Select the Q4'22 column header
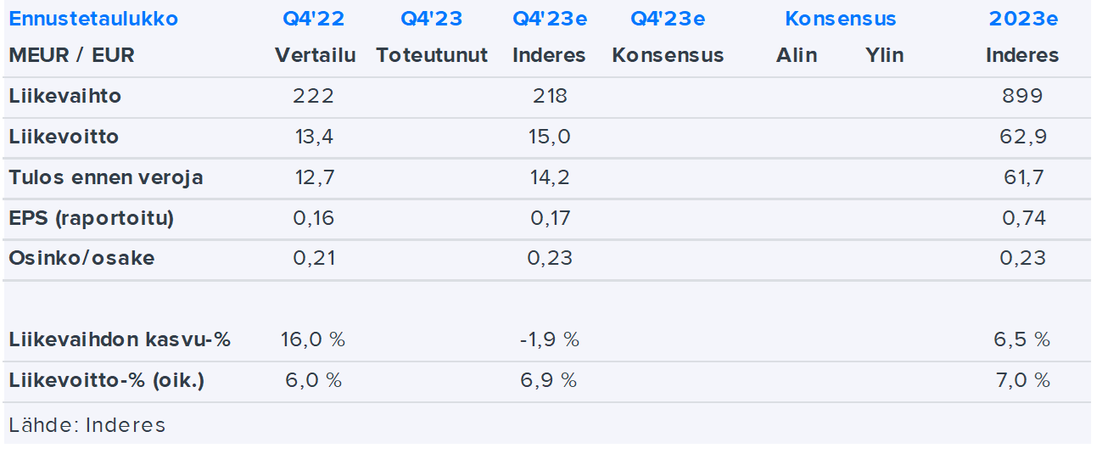This screenshot has width=1102, height=454. 315,19
